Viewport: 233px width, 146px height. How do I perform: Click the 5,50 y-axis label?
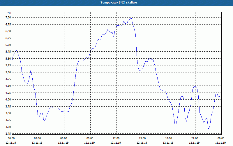pos(8,59)
